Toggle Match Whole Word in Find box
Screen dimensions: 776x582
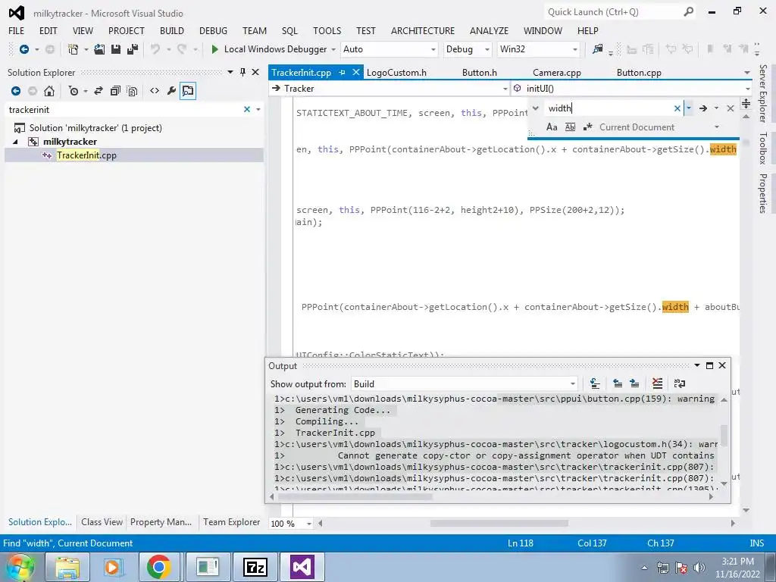570,127
